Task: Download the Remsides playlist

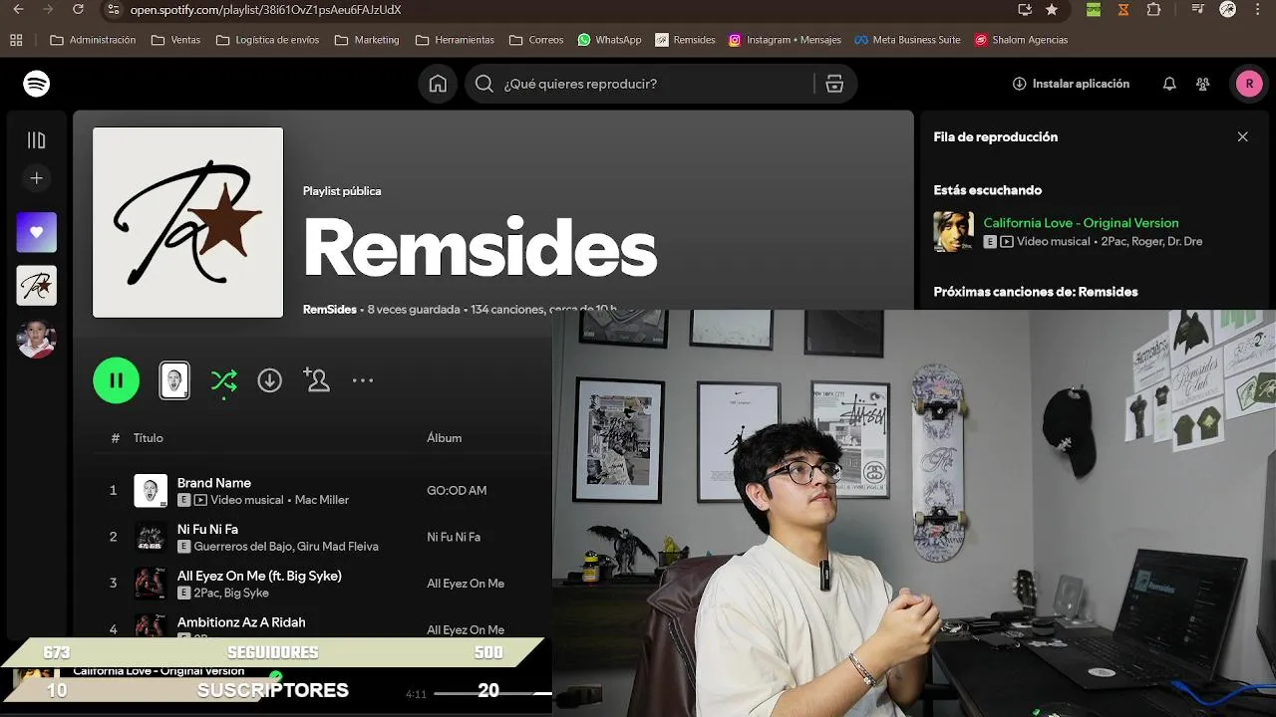Action: coord(270,380)
